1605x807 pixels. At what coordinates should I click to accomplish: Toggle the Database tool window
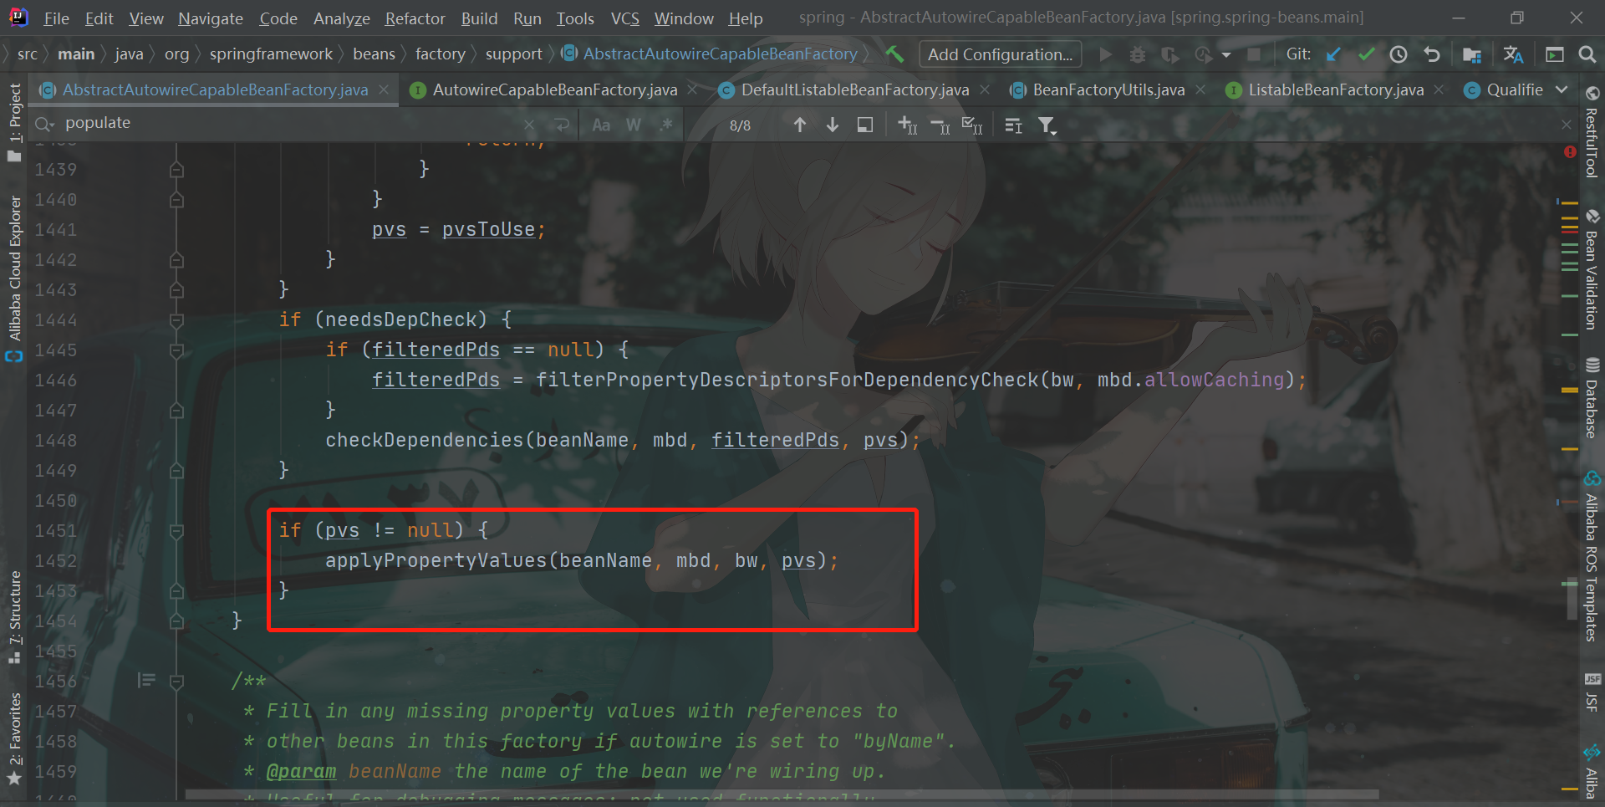click(x=1592, y=397)
